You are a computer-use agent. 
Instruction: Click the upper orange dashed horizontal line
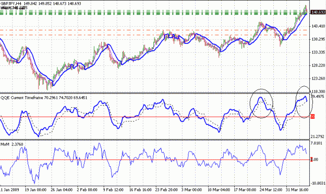(x=154, y=30)
